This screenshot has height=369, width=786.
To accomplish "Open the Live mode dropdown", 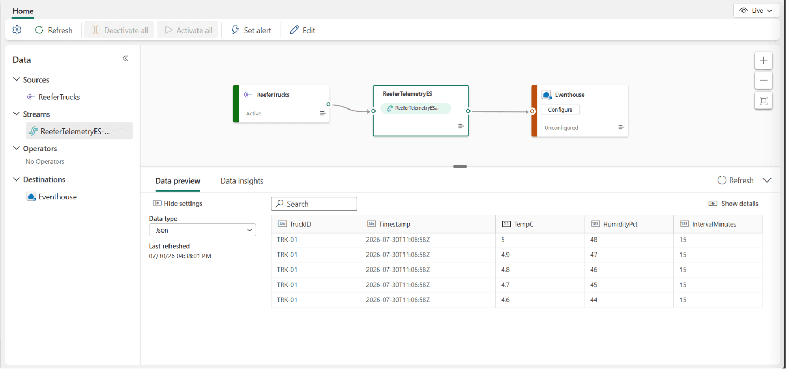I will tap(756, 10).
